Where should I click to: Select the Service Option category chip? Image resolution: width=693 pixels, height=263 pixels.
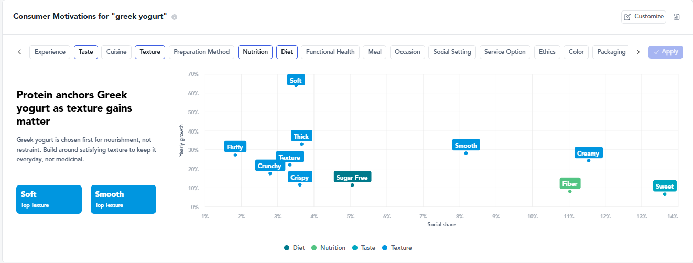click(x=505, y=52)
